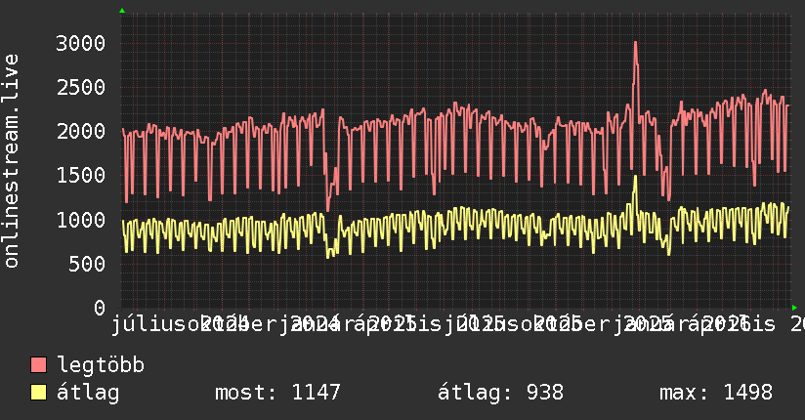The height and width of the screenshot is (420, 805).
Task: Click the yellow line's peak near 1500
Action: (x=636, y=178)
